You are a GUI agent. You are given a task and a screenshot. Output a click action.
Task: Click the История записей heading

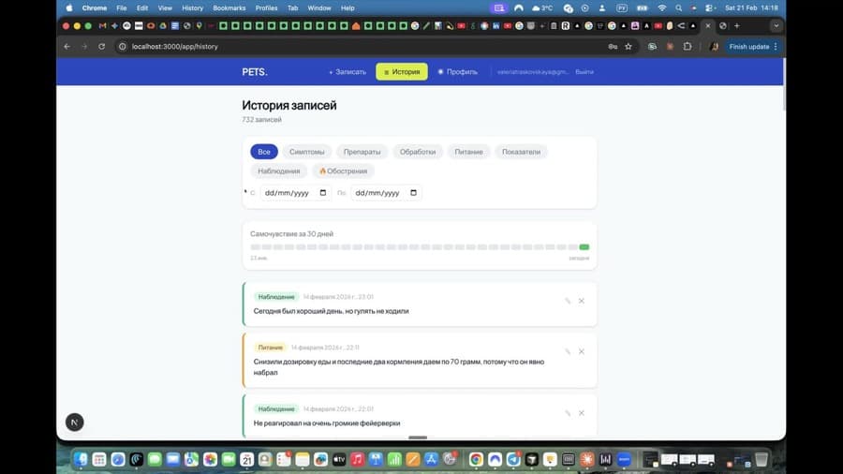(289, 105)
